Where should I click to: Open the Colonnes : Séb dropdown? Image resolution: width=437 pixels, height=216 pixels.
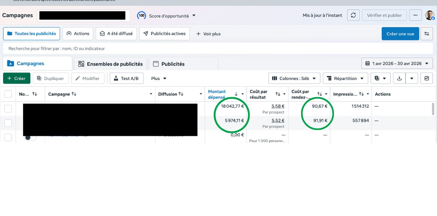[x=294, y=78]
